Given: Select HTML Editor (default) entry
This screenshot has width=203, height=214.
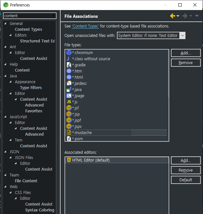Looking at the screenshot, I should click(117, 160).
